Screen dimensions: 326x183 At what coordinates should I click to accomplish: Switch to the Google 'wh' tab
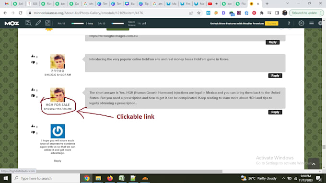(x=88, y=4)
